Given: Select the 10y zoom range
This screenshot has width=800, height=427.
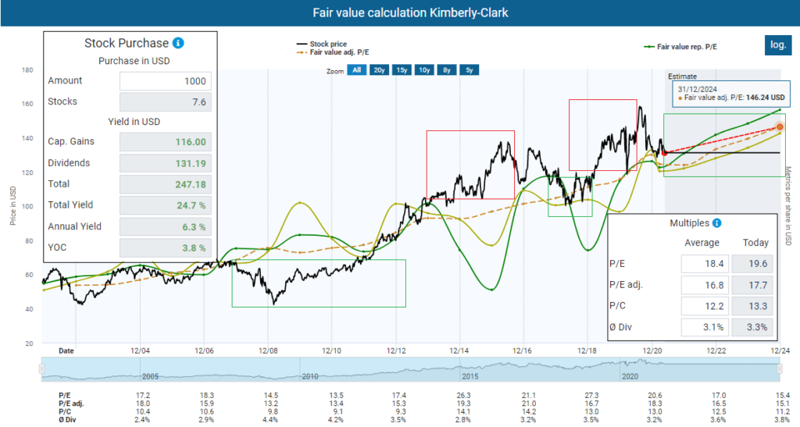Looking at the screenshot, I should click(x=424, y=70).
